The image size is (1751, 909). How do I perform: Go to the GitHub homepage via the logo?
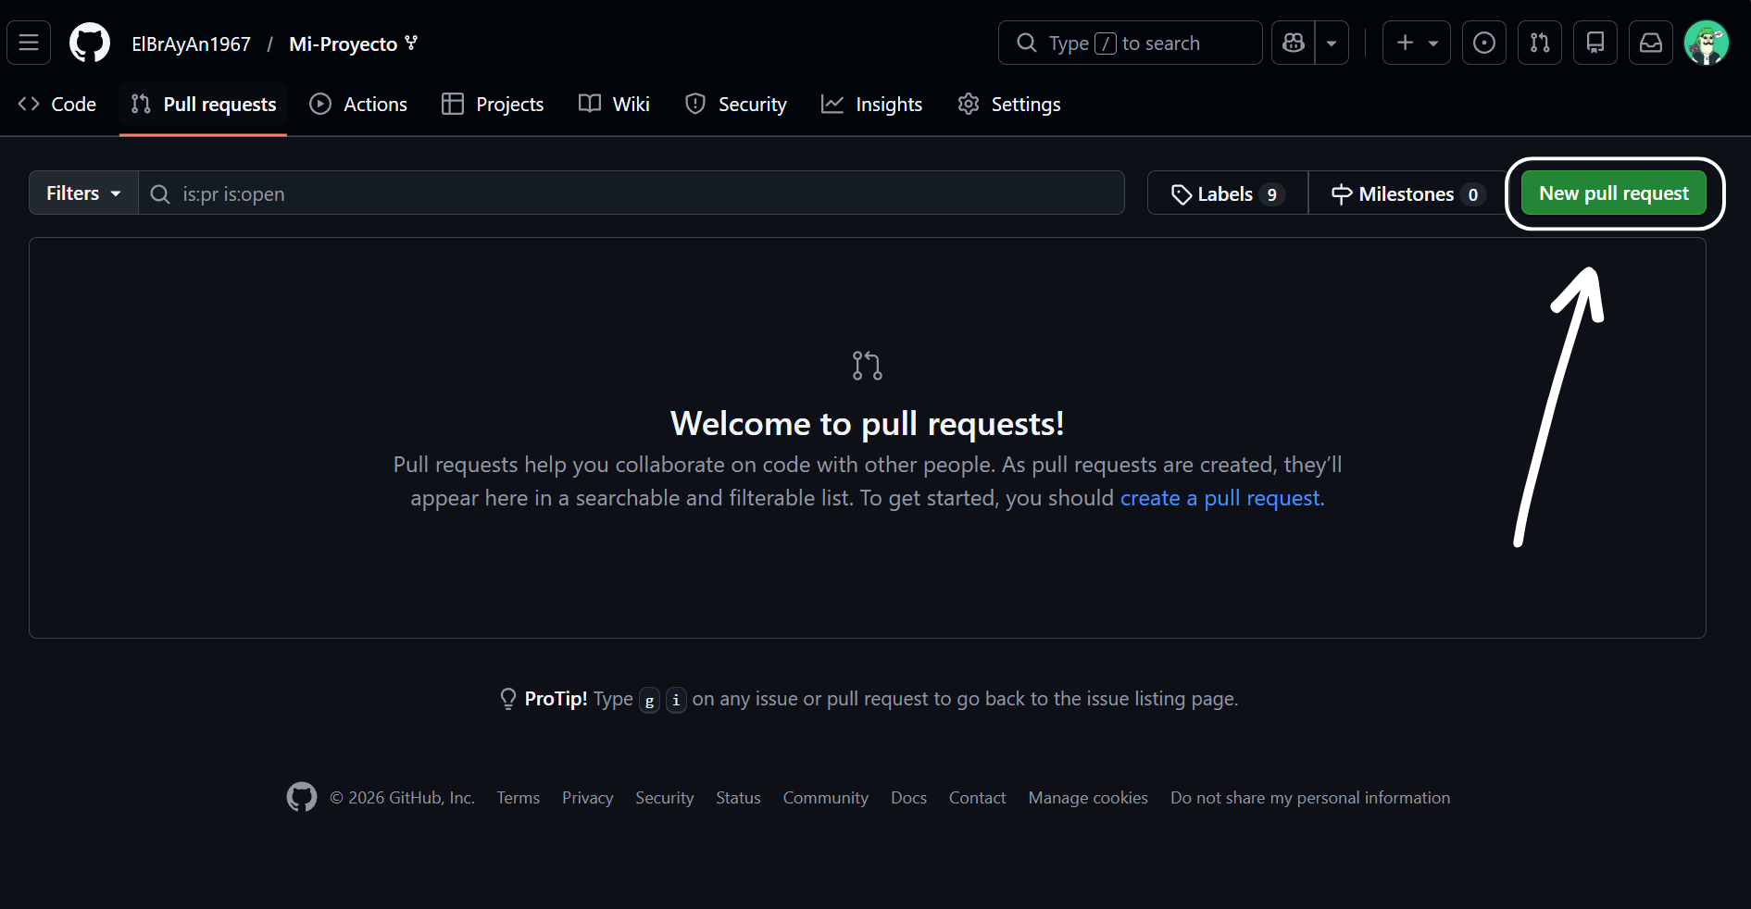[x=90, y=44]
